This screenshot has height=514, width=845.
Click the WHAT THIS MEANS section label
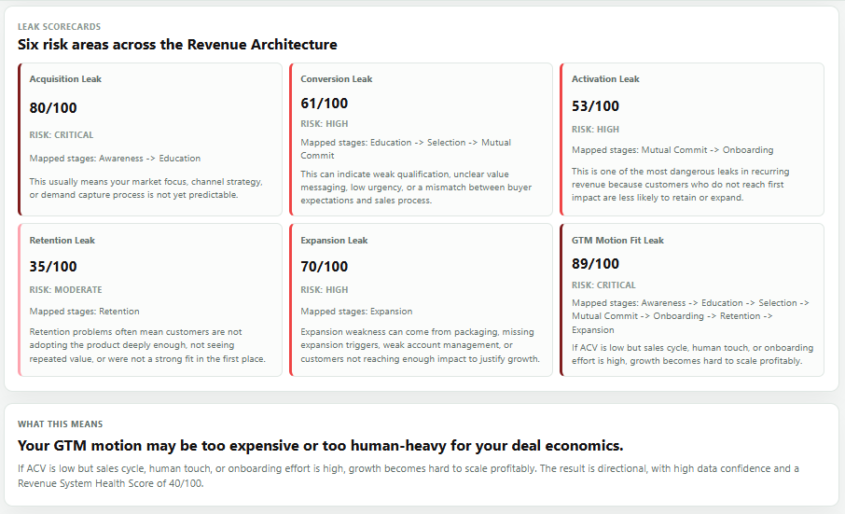61,424
